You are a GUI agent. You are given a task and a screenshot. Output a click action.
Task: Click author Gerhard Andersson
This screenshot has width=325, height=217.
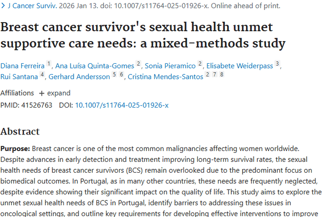pos(79,77)
